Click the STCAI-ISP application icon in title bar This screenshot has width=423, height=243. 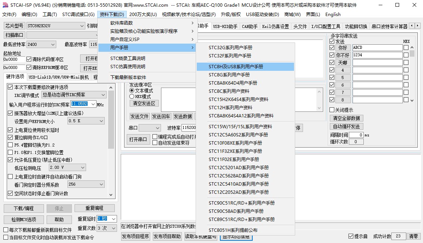coord(5,5)
